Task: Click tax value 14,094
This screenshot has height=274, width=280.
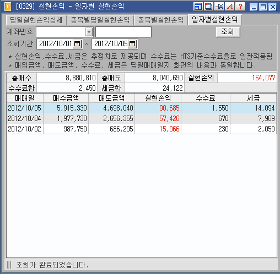Action: 265,108
